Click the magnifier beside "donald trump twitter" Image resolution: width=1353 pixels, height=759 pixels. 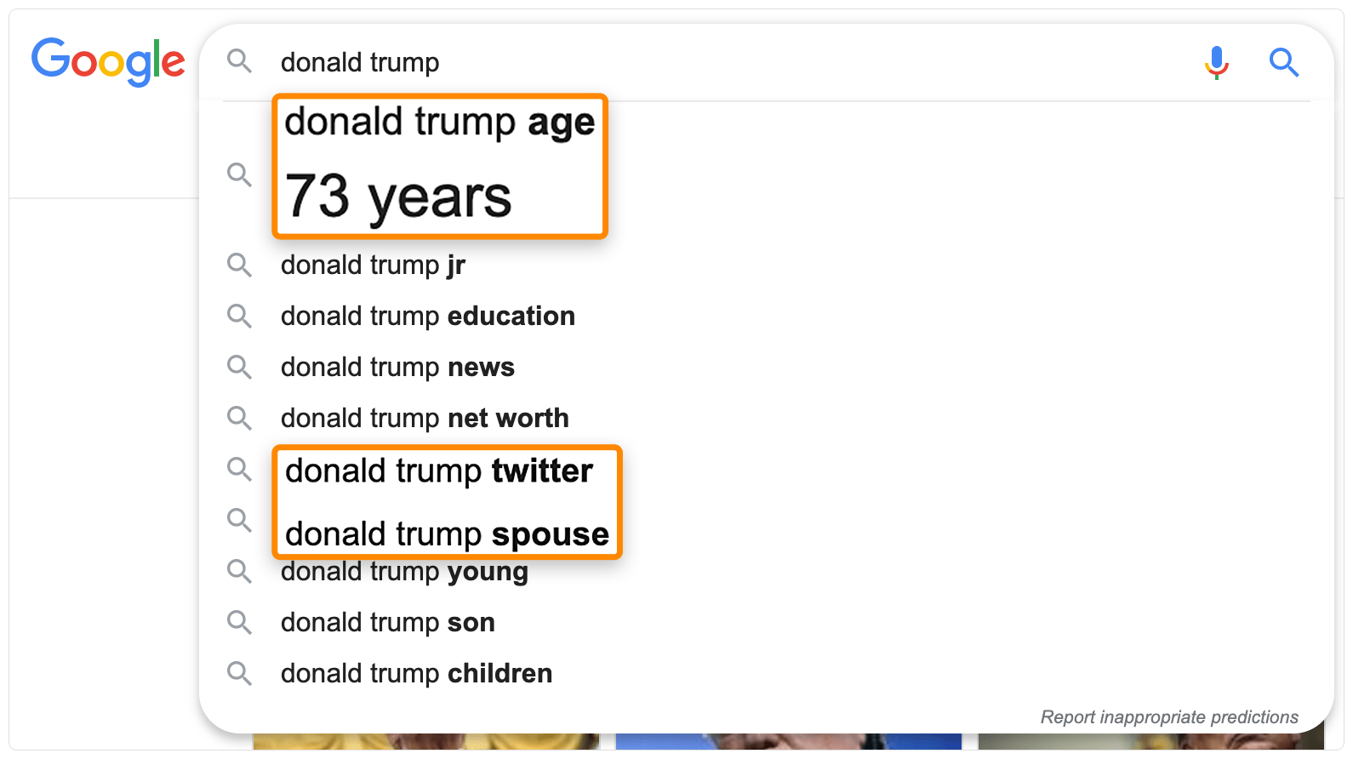click(x=239, y=469)
